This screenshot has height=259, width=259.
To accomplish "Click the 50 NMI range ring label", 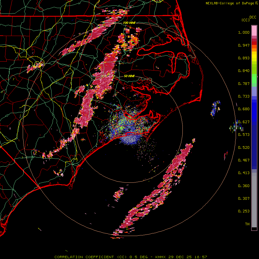I will pyautogui.click(x=129, y=76).
